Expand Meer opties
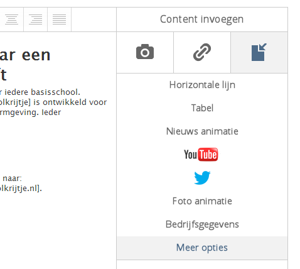The width and height of the screenshot is (300, 269). tap(202, 248)
